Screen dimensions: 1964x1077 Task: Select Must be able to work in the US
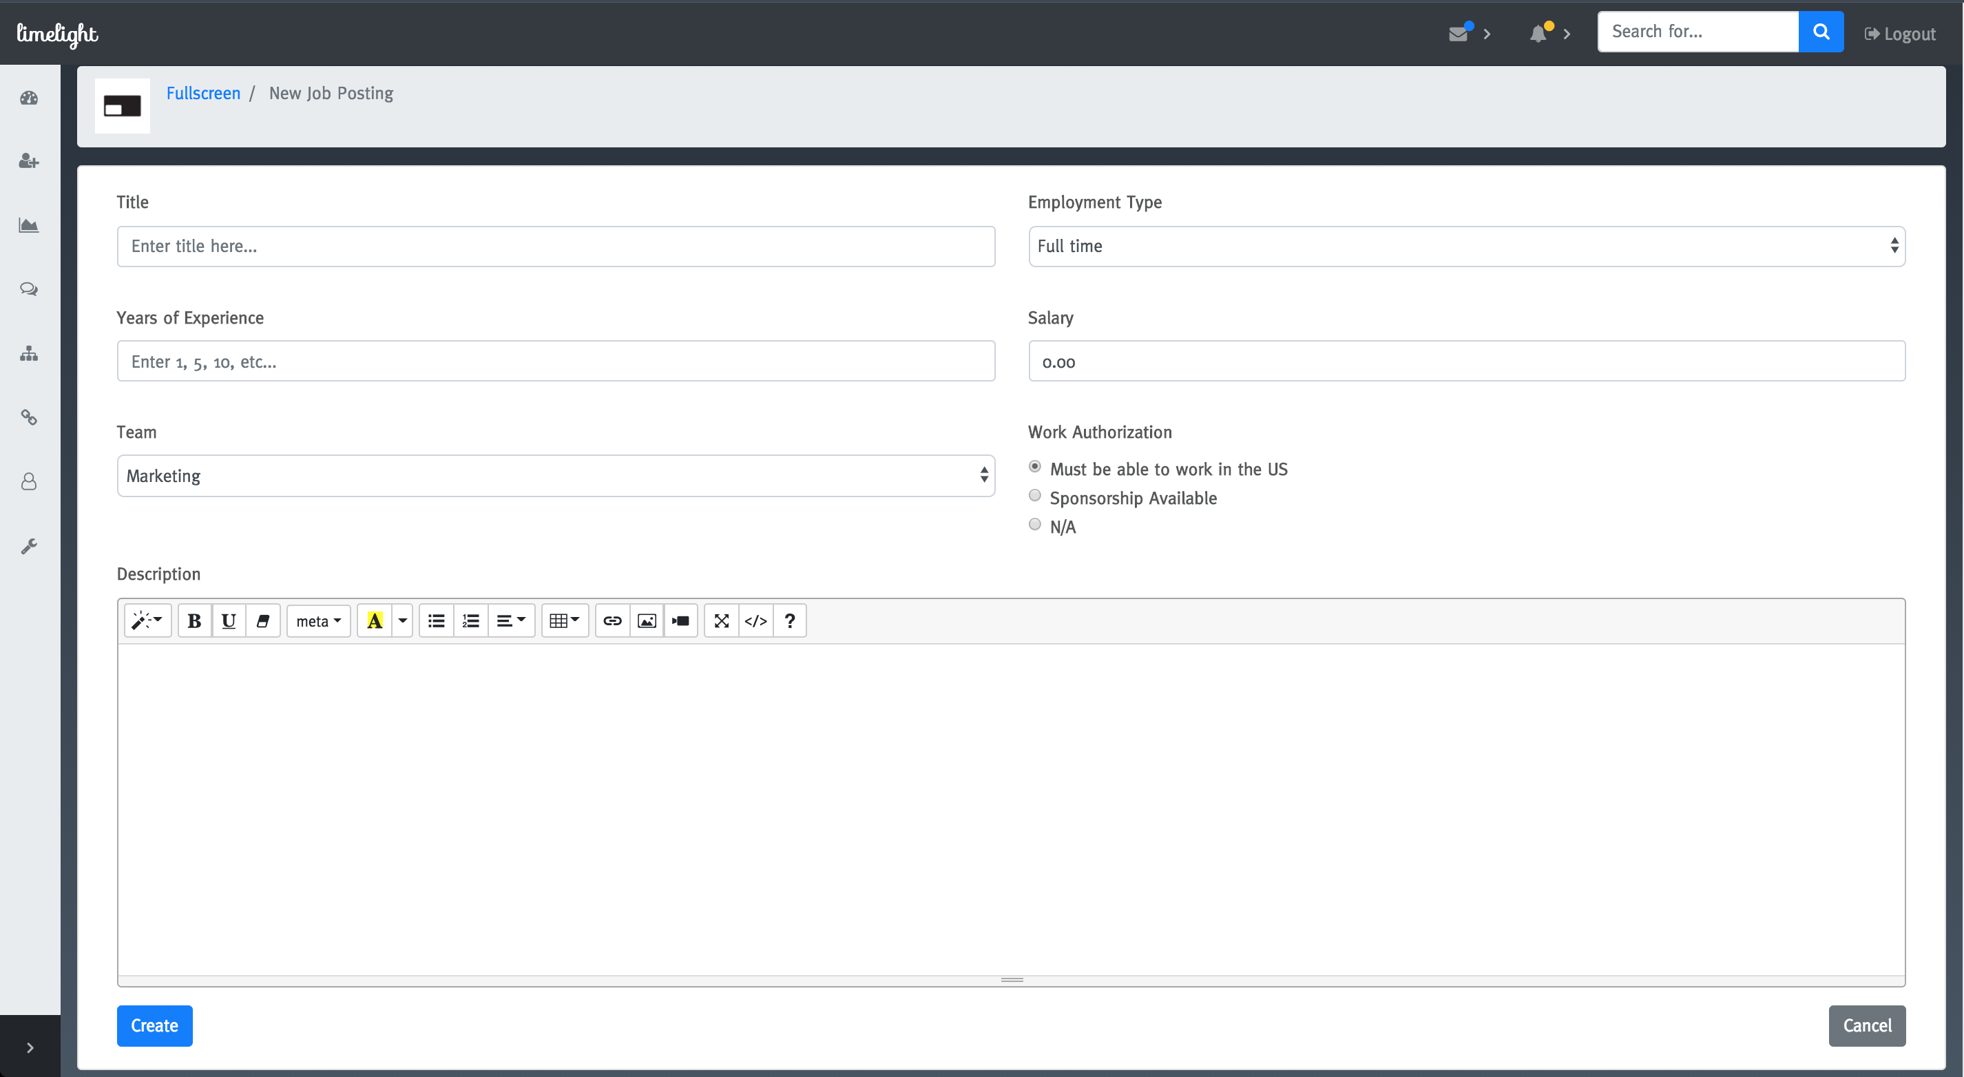coord(1034,466)
